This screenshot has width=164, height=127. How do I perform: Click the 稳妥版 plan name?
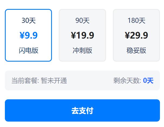(136, 50)
